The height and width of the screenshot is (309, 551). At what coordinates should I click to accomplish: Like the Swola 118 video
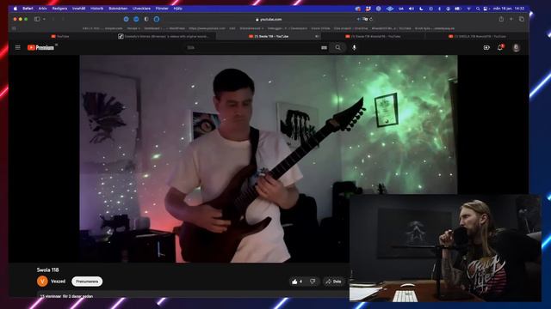click(x=297, y=282)
